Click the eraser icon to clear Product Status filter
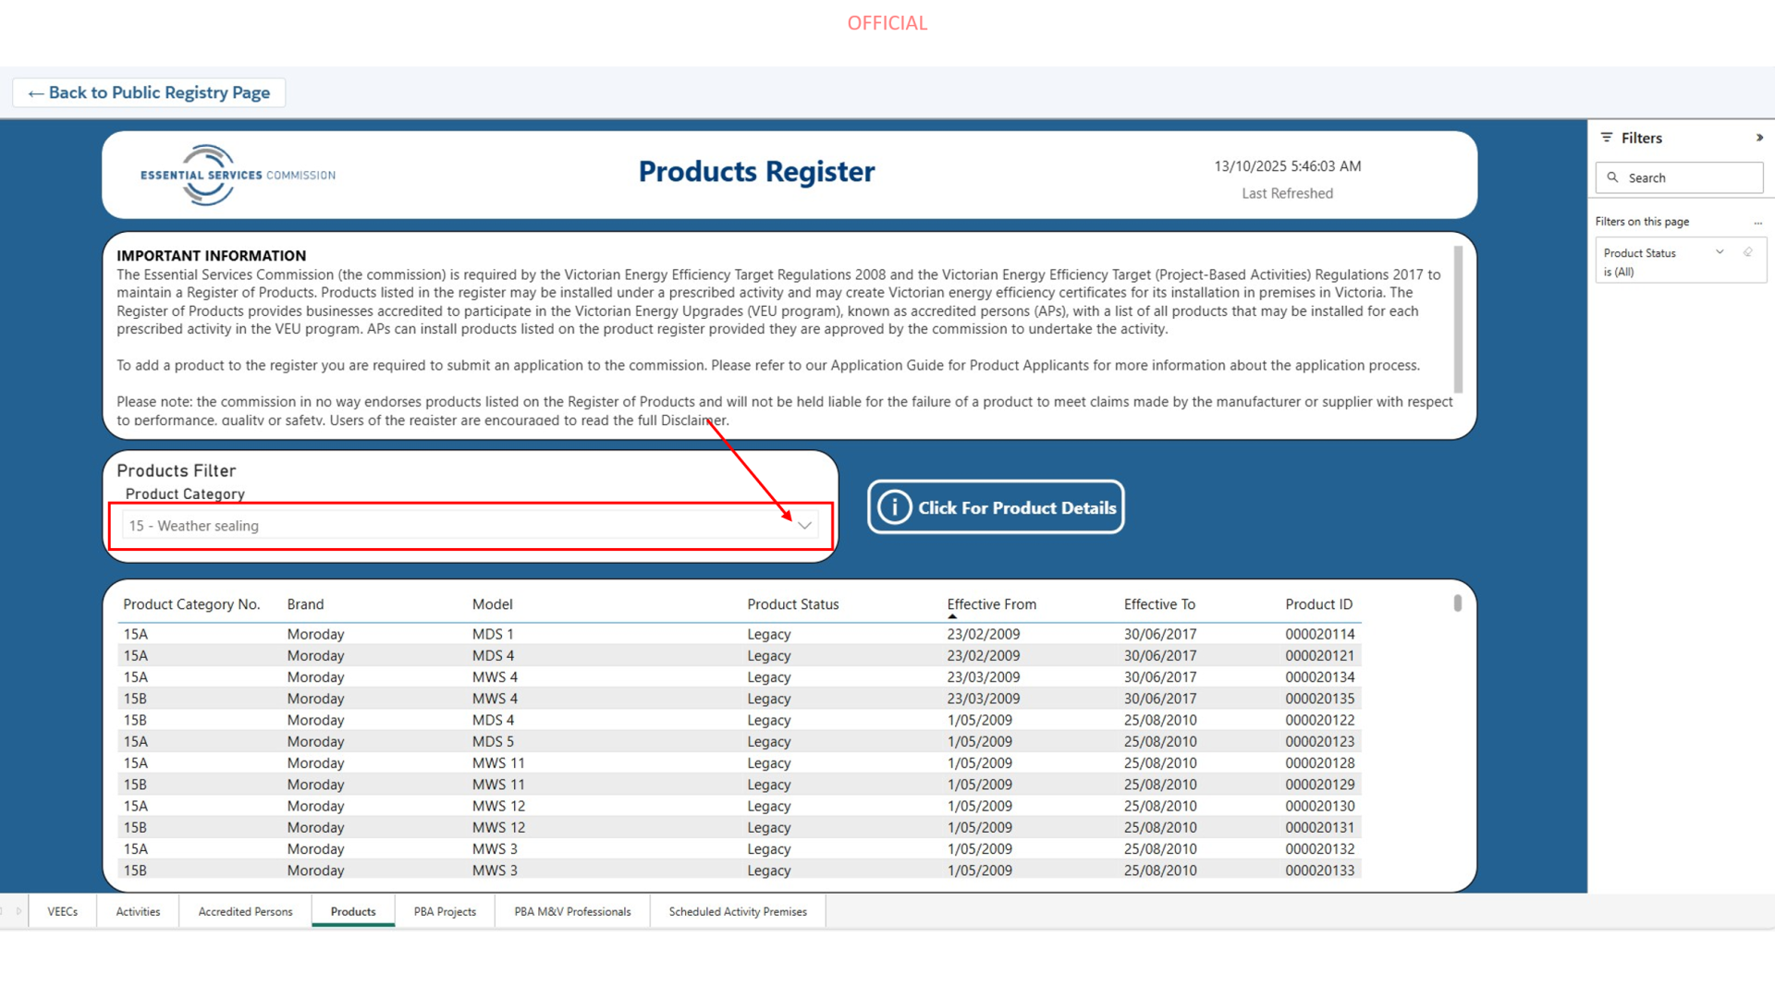Image resolution: width=1775 pixels, height=998 pixels. 1748,252
